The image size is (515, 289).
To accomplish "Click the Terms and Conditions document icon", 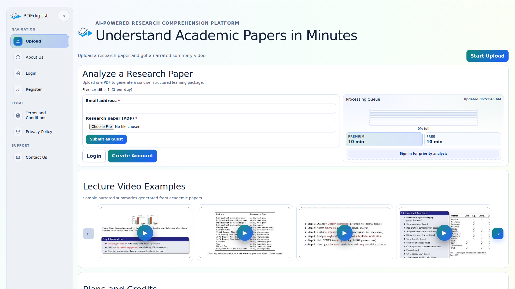I will click(x=18, y=115).
